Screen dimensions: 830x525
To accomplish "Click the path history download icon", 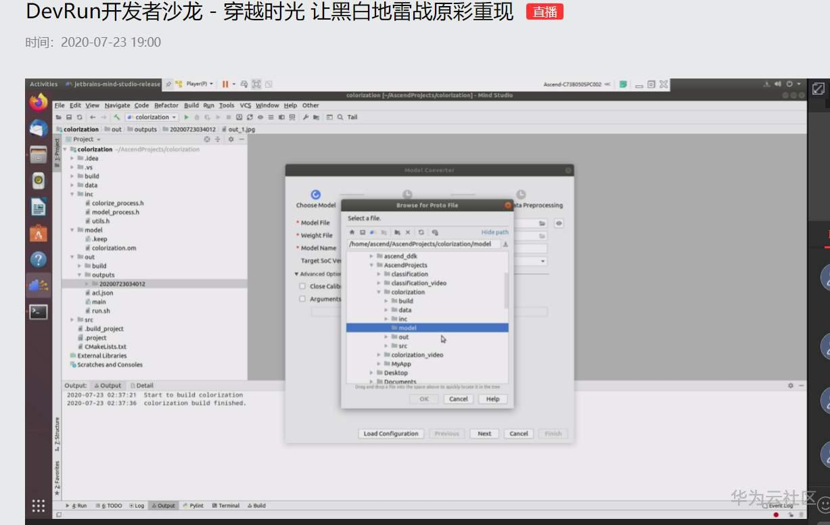I will (505, 244).
